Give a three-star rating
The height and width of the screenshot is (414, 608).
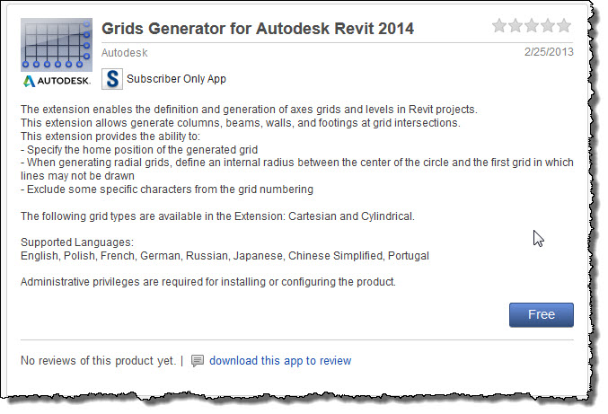click(x=532, y=26)
